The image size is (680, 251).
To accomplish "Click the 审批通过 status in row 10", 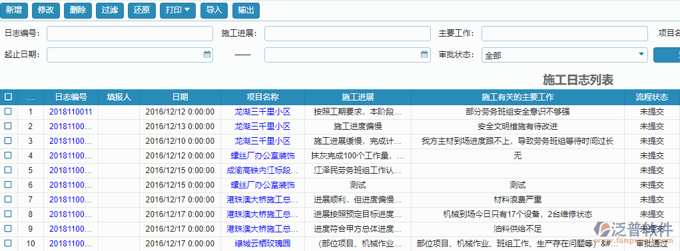I will click(x=652, y=244).
